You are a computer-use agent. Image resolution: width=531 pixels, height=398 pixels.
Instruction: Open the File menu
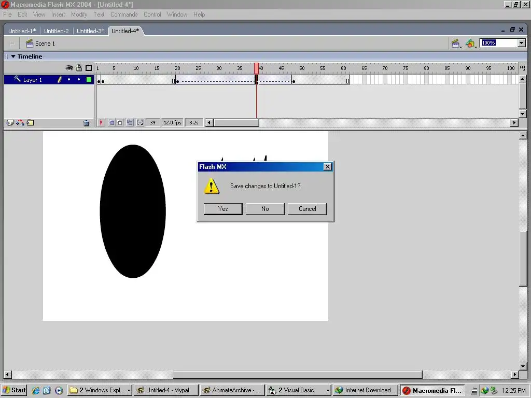pyautogui.click(x=7, y=15)
